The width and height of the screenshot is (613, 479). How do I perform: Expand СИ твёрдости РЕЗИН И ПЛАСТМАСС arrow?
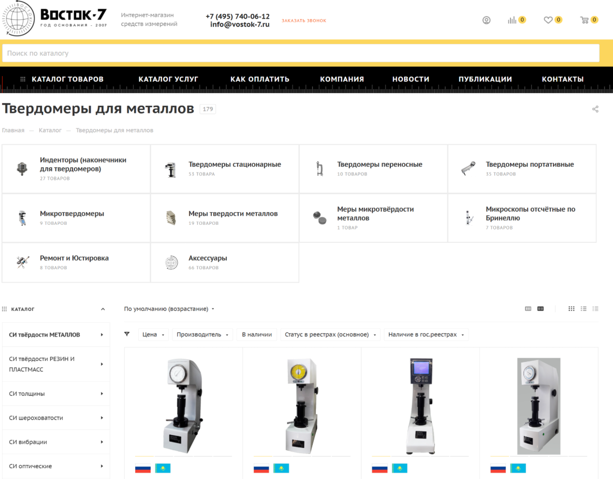point(101,364)
